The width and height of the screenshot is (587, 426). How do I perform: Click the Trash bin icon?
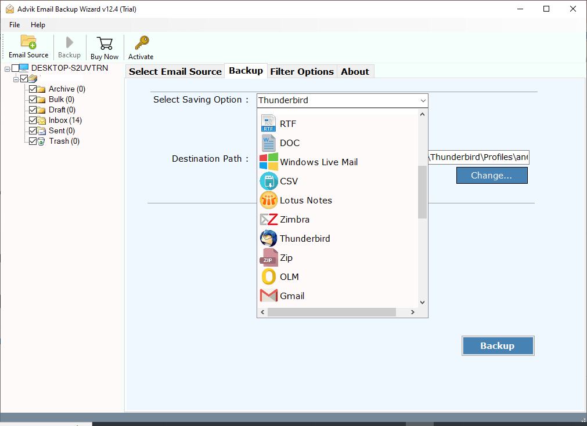(x=41, y=141)
